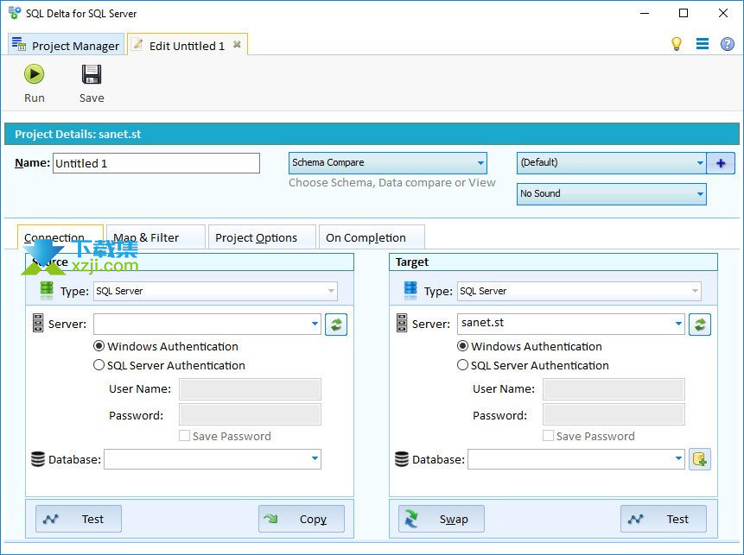Image resolution: width=744 pixels, height=555 pixels.
Task: Open the help question mark icon
Action: (727, 44)
